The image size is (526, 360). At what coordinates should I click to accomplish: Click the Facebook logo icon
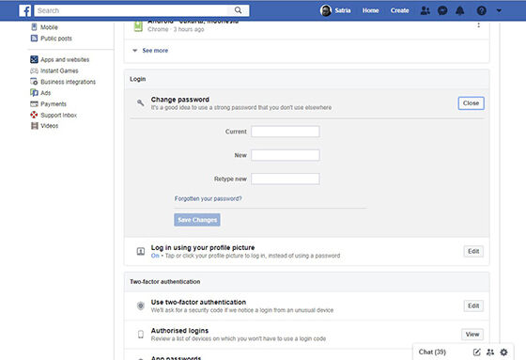click(x=24, y=10)
